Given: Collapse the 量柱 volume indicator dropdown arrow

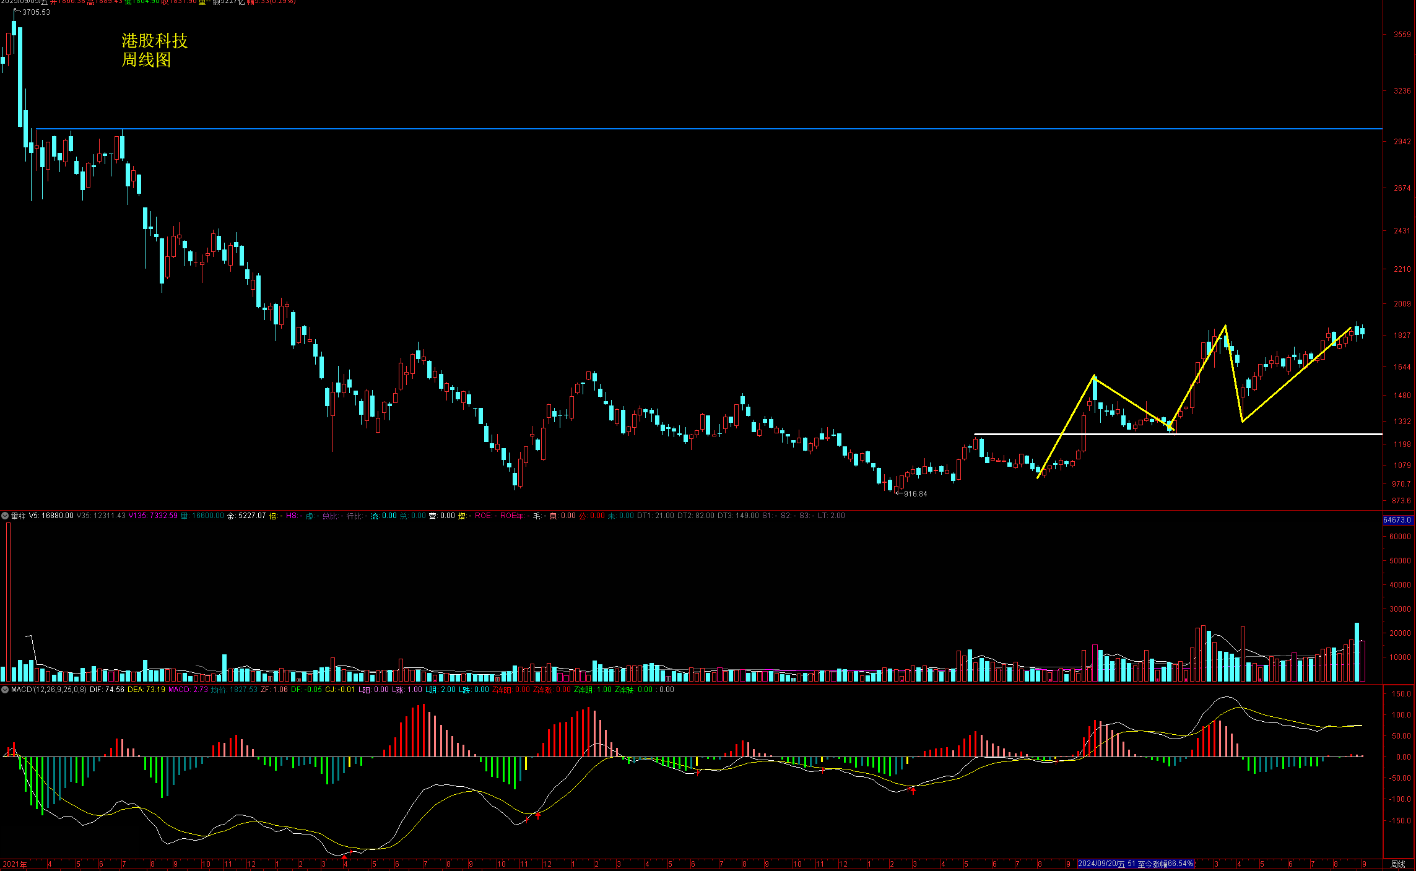Looking at the screenshot, I should [5, 516].
